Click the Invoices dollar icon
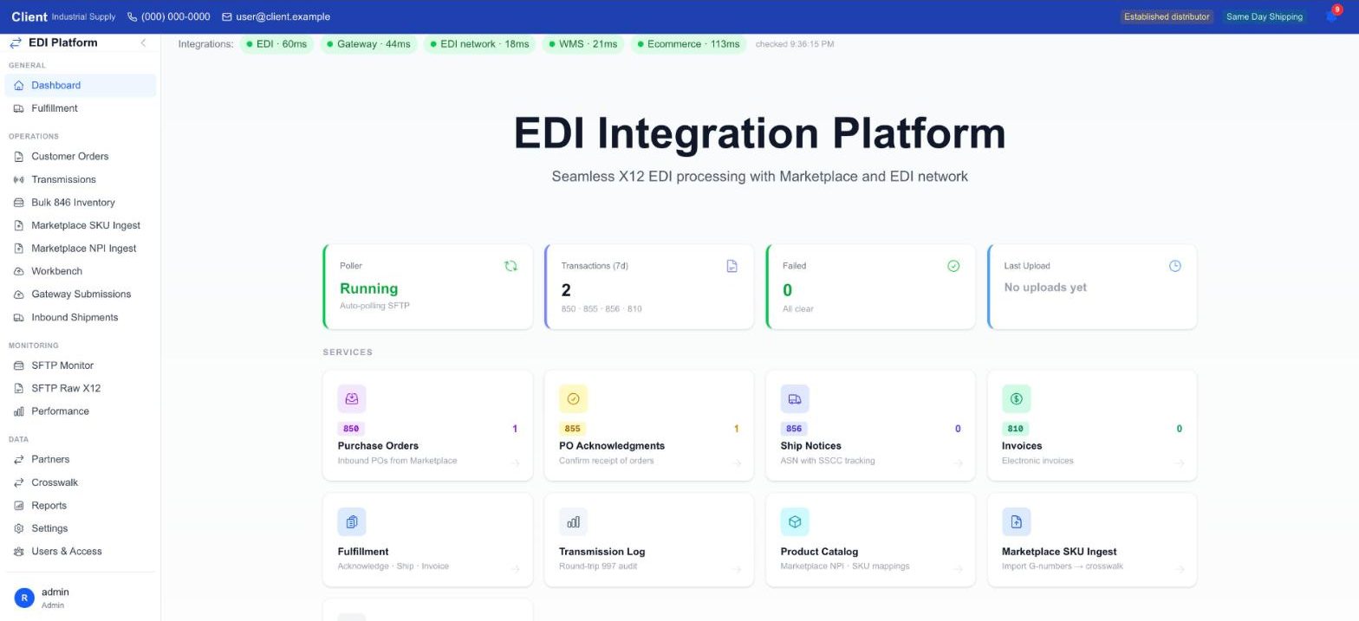 pyautogui.click(x=1016, y=398)
